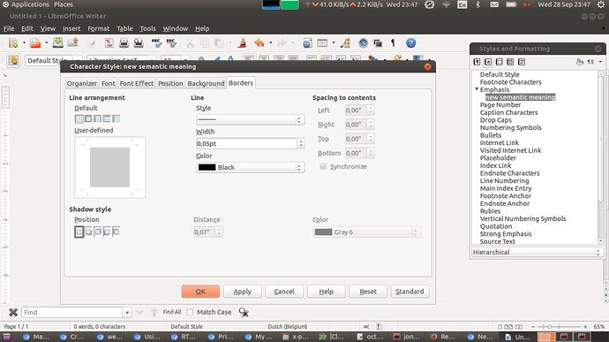Switch to the Font Effect tab
Screen dimensions: 609x342
coord(137,83)
